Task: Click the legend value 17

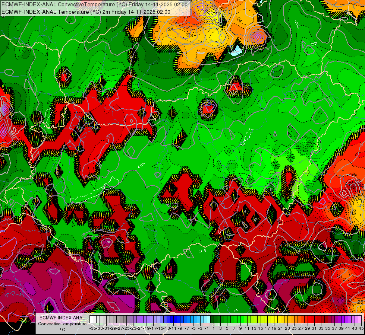Action: point(267,329)
